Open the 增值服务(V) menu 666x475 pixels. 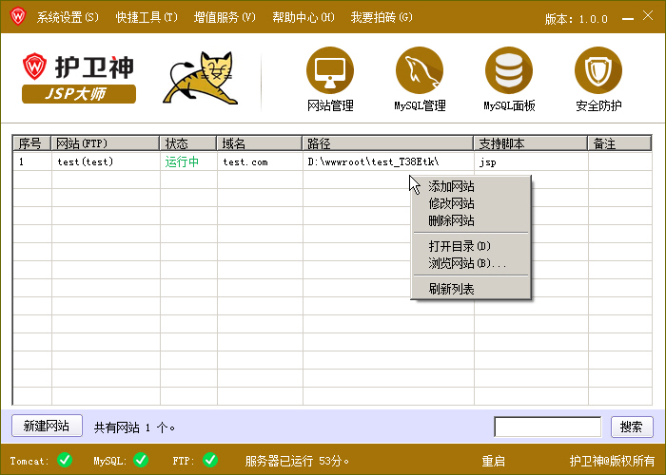tap(225, 17)
